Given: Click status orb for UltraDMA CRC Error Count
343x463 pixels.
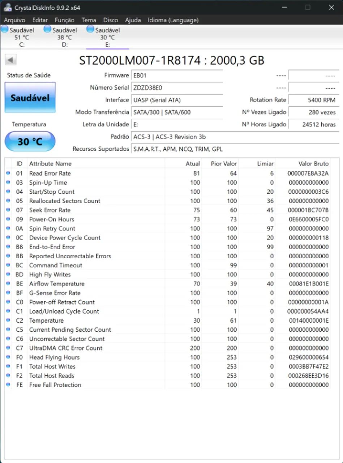Looking at the screenshot, I should point(8,348).
